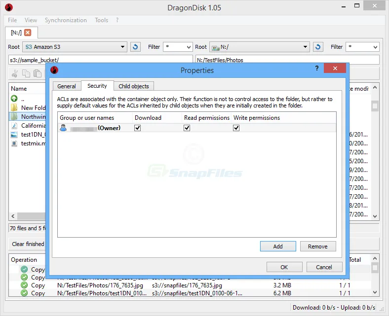Click the Download column header
This screenshot has height=316, width=389.
click(157, 118)
